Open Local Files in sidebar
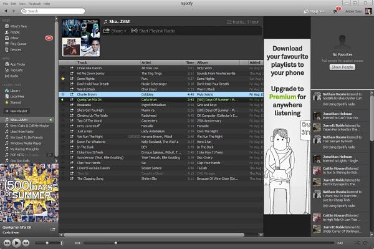The width and height of the screenshot is (374, 249). pos(15,97)
